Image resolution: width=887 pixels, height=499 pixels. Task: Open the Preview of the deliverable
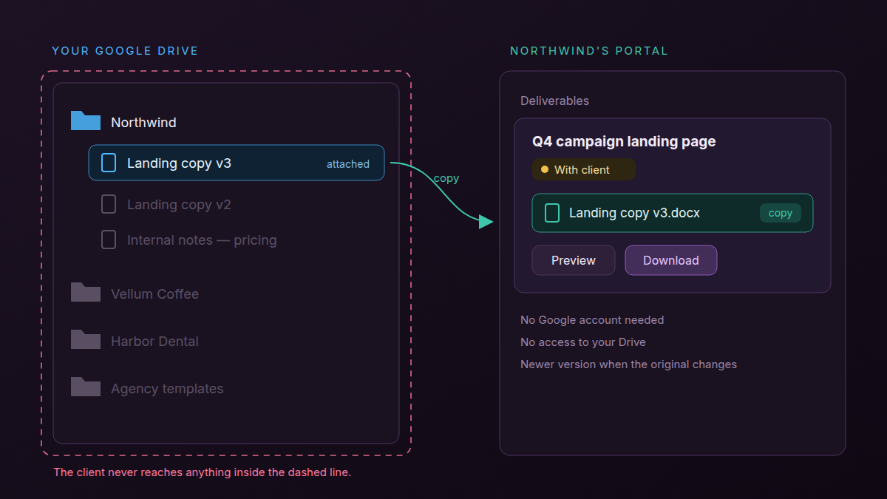(x=574, y=260)
